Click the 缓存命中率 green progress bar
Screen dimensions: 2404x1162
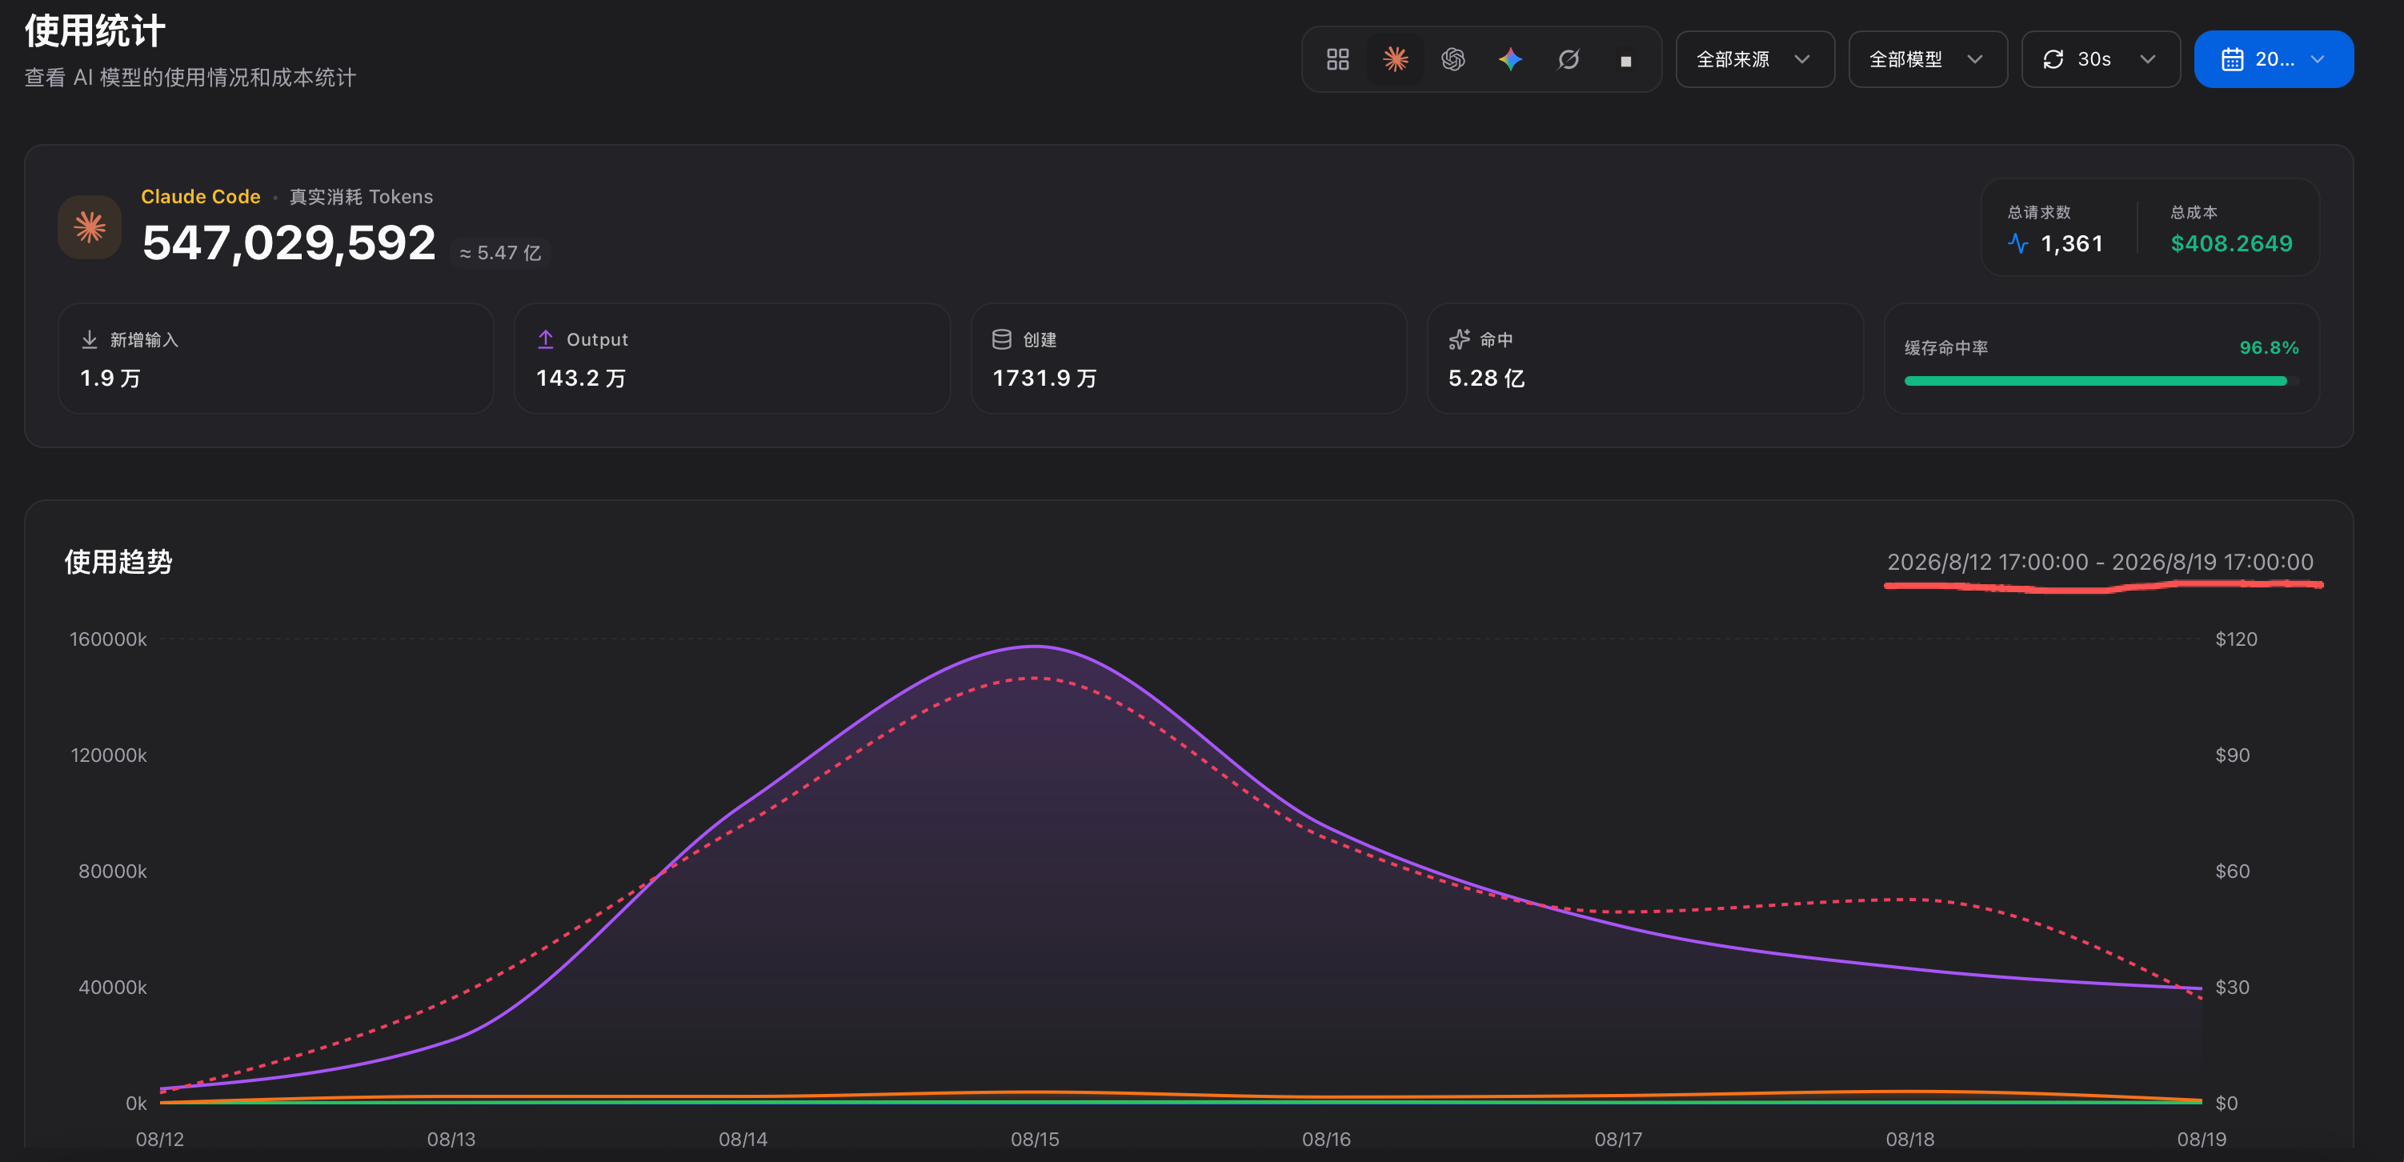pyautogui.click(x=2096, y=381)
